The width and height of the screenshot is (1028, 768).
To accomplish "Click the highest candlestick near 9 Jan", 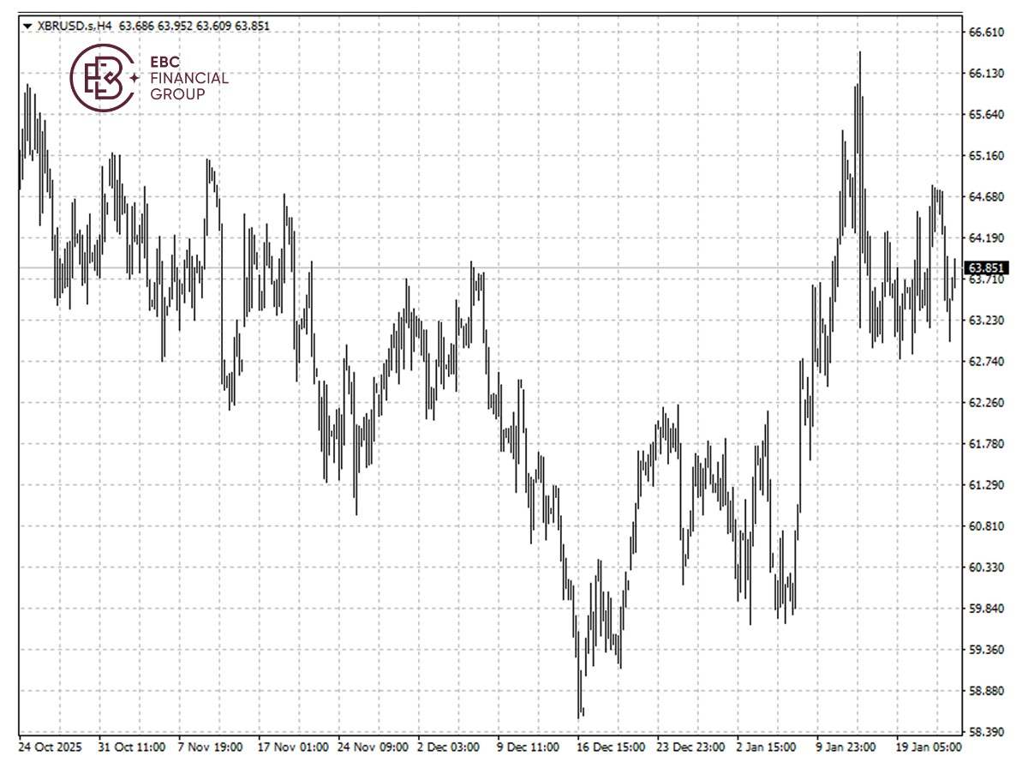I will click(859, 77).
